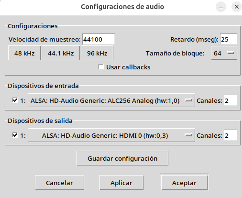Enable the Usar callbacks checkbox

101,67
